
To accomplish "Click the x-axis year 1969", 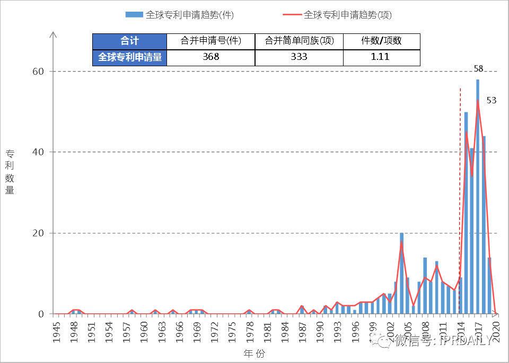I will click(x=197, y=332).
